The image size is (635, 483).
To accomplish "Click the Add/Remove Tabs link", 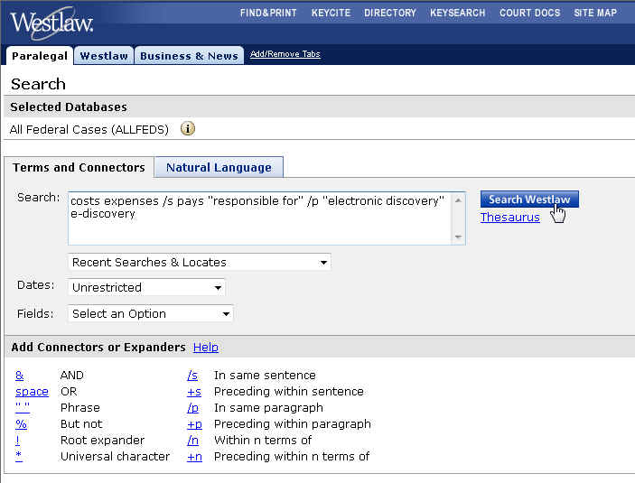I will [x=285, y=54].
